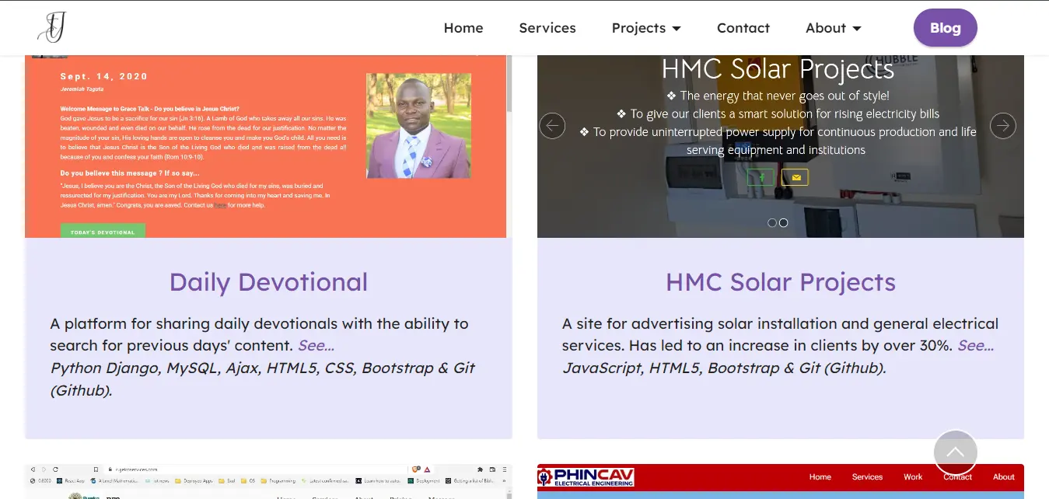Image resolution: width=1049 pixels, height=499 pixels.
Task: Click Work in the PHINCAV screenshot nav
Action: coord(912,476)
